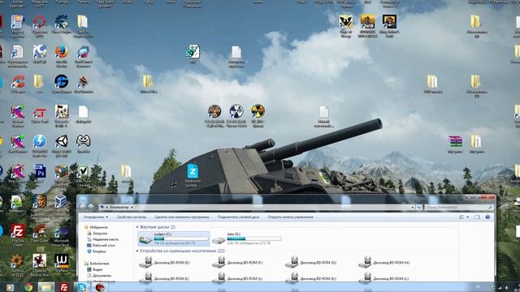Viewport: 520px width, 292px height.
Task: Collapse the Жесткие диски (2) group
Action: 137,227
